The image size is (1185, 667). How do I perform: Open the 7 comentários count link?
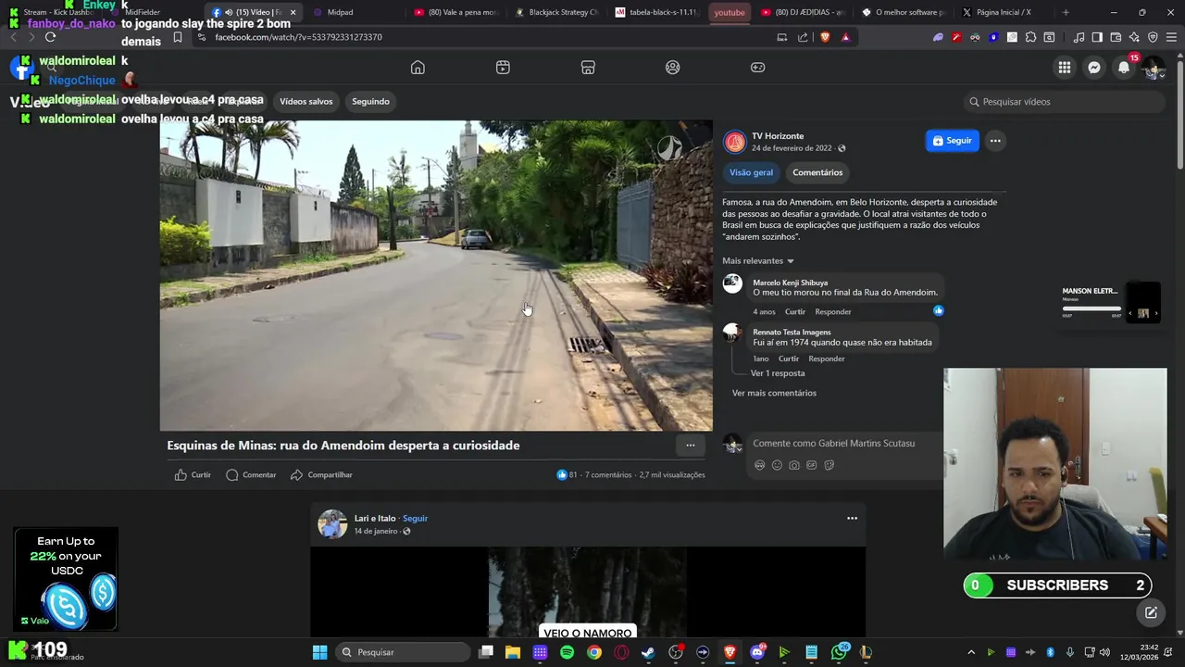[608, 474]
